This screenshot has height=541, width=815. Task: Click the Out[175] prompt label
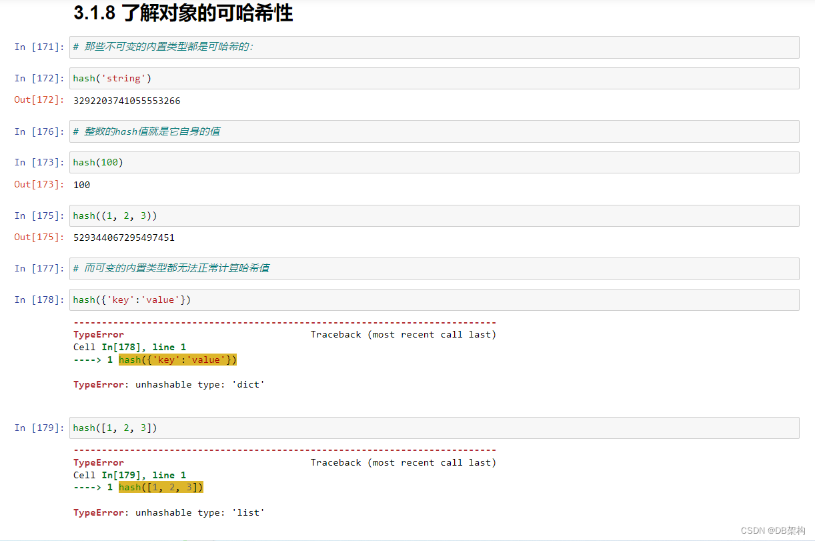(39, 237)
